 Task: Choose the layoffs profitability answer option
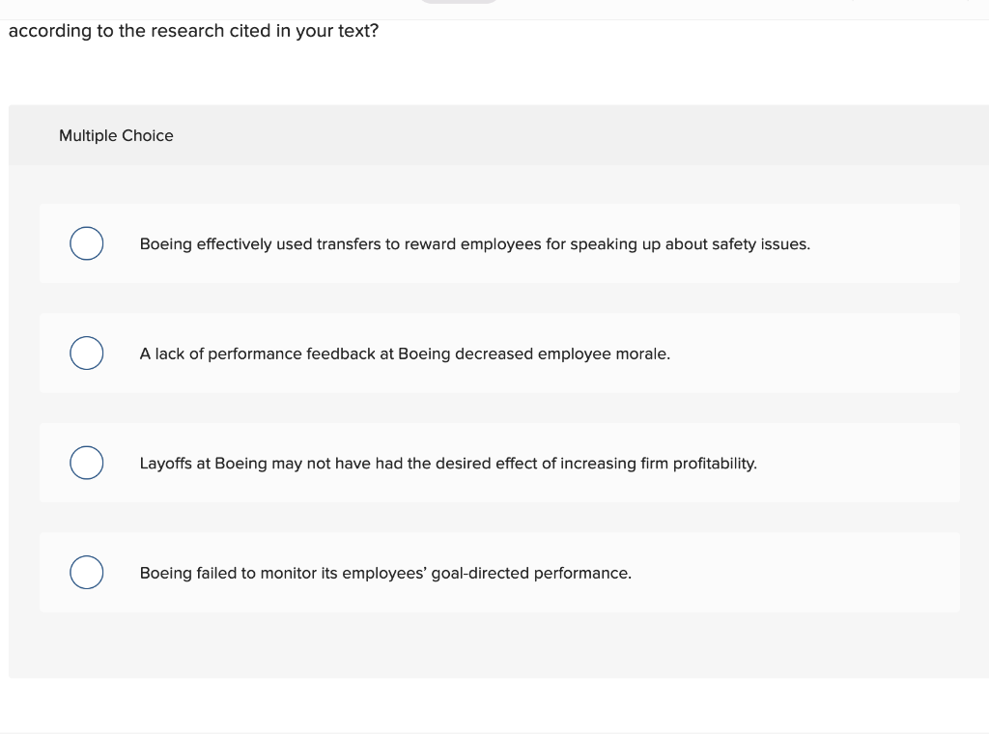tap(449, 463)
